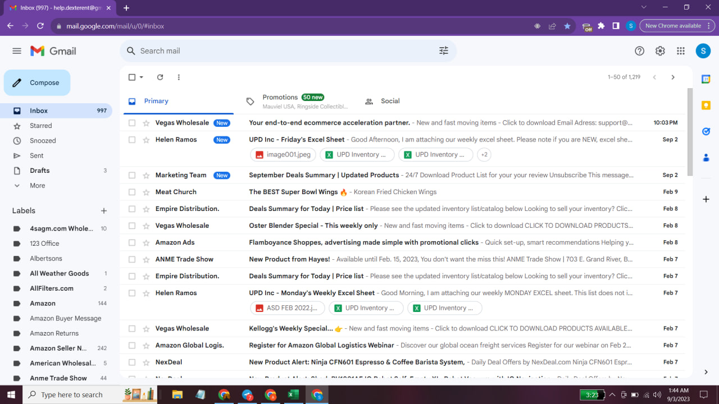The height and width of the screenshot is (404, 719).
Task: Open the Sent folder
Action: 56,155
